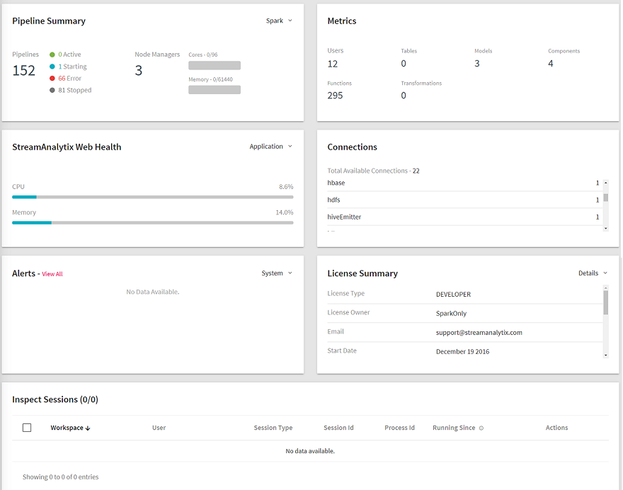Click the green Active status dot

coord(52,55)
